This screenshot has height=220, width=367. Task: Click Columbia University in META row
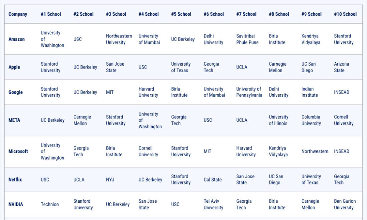[311, 120]
